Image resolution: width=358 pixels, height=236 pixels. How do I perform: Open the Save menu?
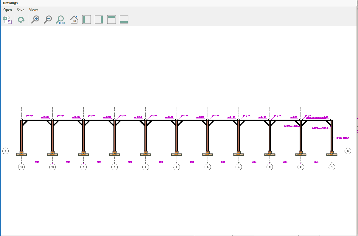(21, 10)
